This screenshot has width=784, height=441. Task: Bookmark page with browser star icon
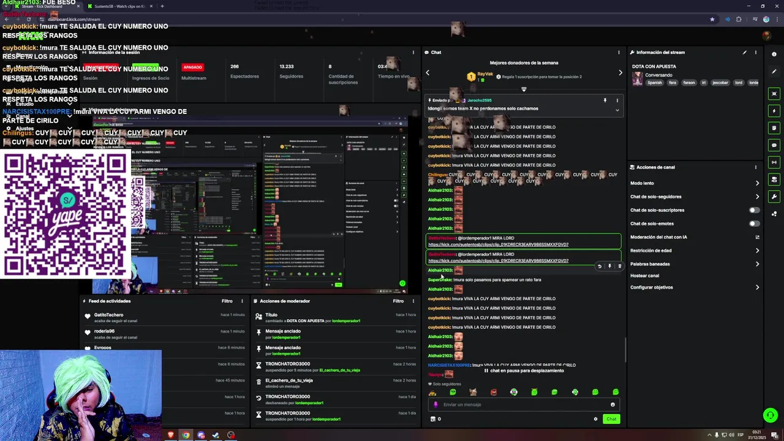tap(712, 19)
